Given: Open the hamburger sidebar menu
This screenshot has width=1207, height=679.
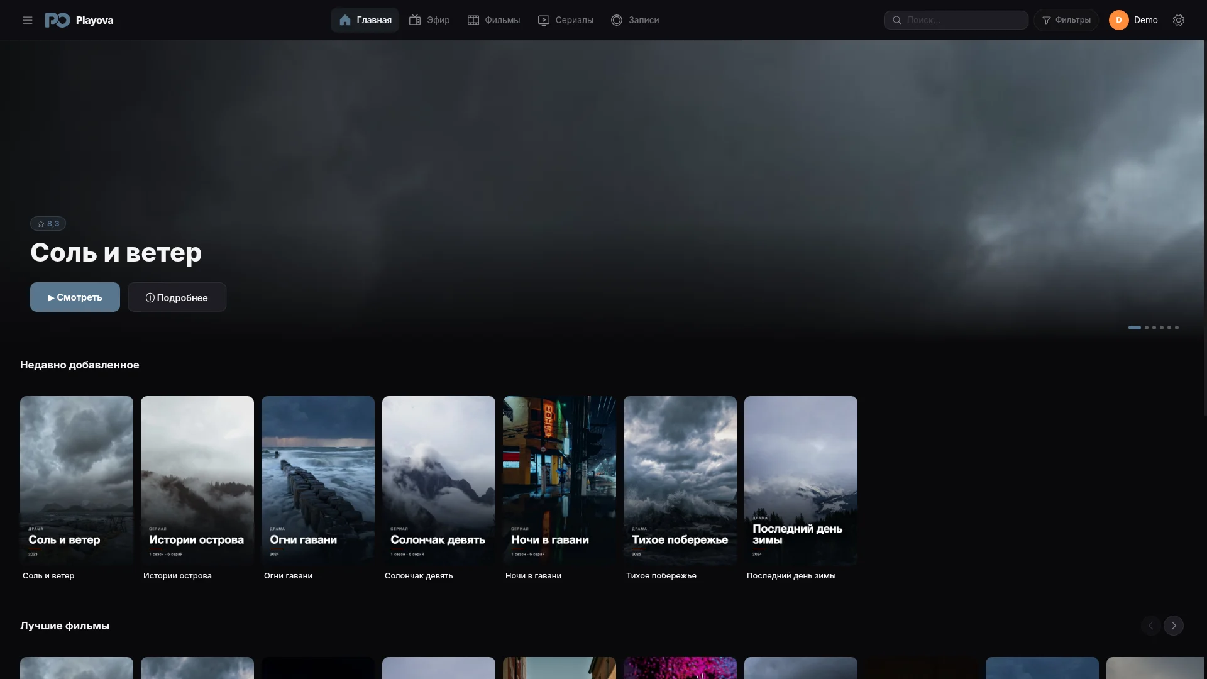Looking at the screenshot, I should [28, 20].
